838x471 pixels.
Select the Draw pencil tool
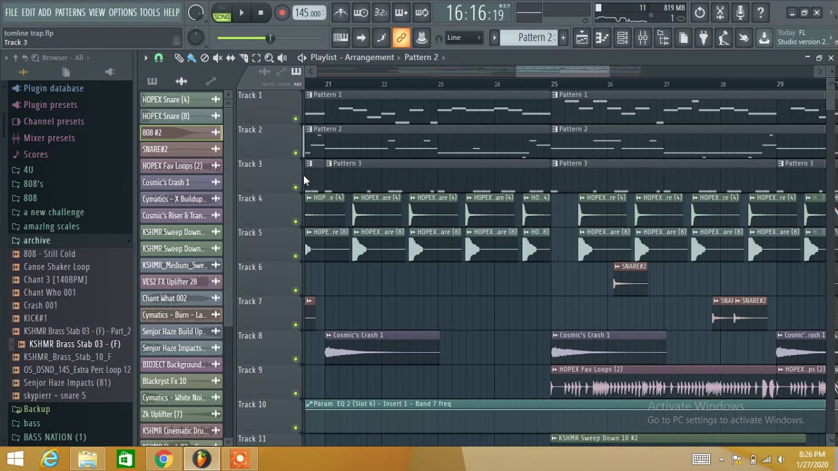179,58
